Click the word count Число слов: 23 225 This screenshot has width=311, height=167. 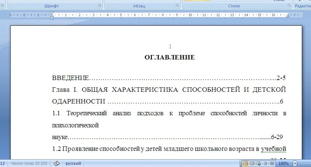click(x=29, y=163)
